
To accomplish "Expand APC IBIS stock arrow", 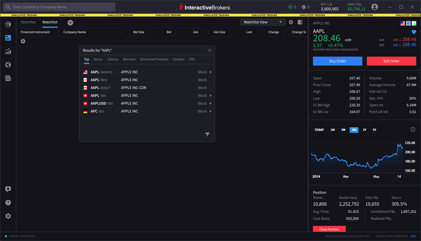I will point(211,111).
